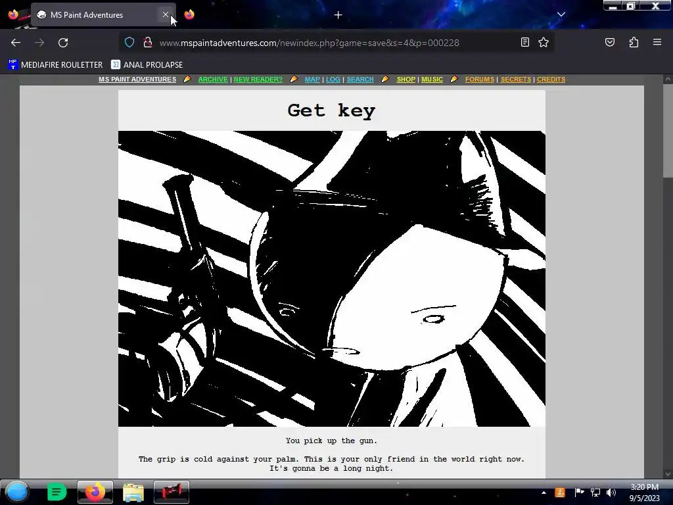This screenshot has width=673, height=505.
Task: Open MEDIAFIRE ROULETTER bookmark
Action: coord(55,65)
